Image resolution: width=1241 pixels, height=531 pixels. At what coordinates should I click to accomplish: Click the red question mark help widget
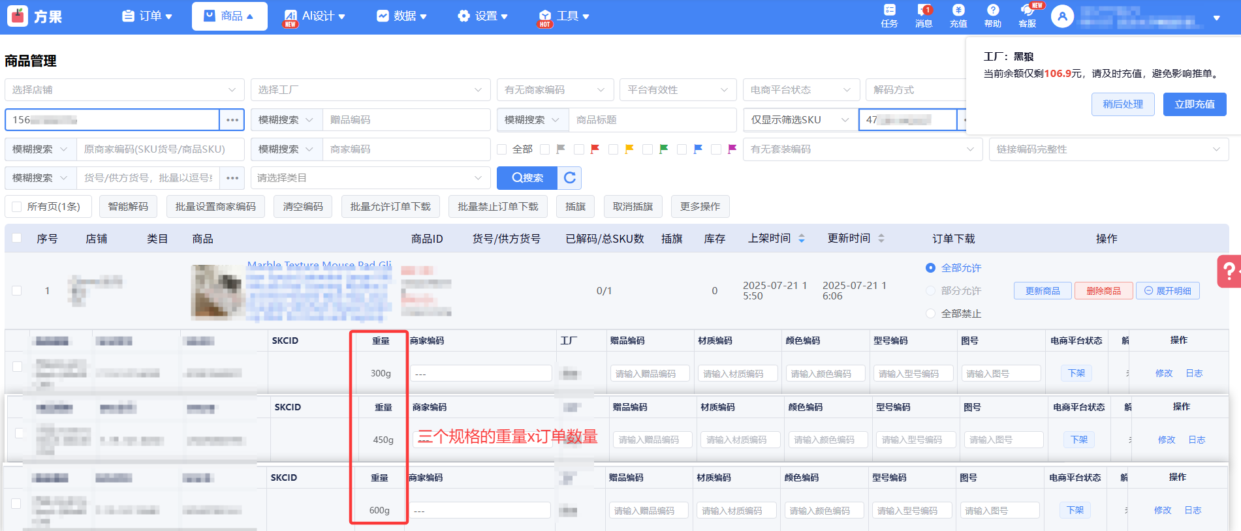click(x=1229, y=271)
